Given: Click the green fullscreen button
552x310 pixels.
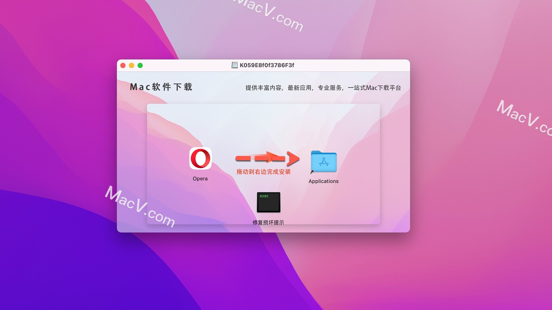Looking at the screenshot, I should click(140, 65).
